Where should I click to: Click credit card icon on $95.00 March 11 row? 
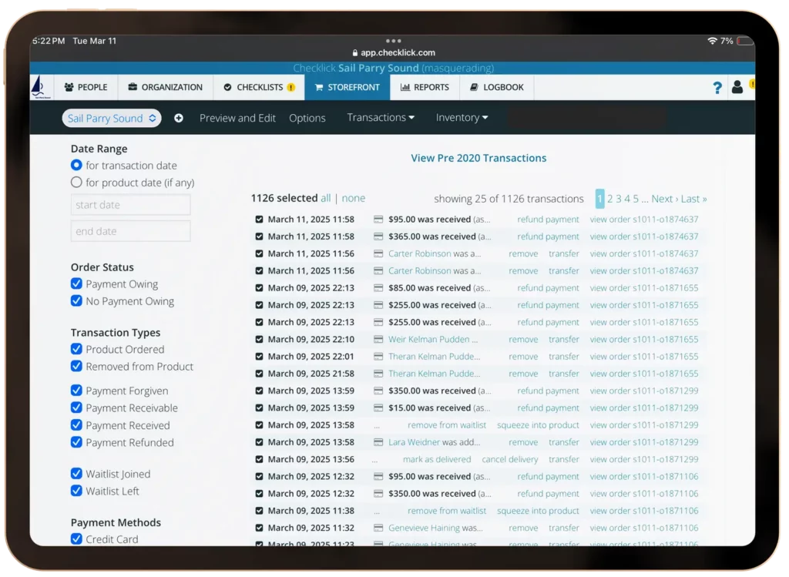tap(378, 220)
